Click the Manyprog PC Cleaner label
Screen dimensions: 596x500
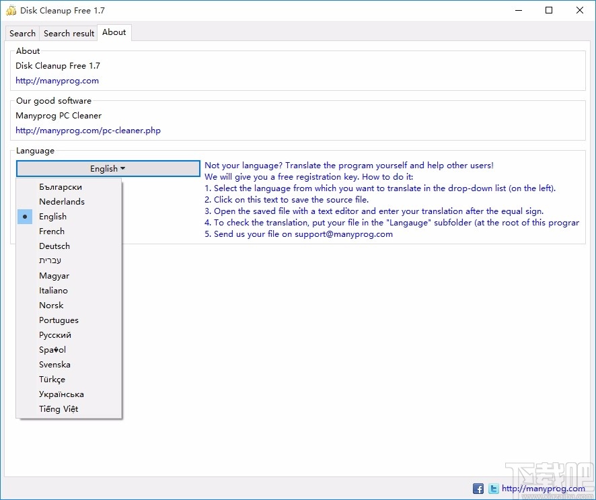(59, 116)
